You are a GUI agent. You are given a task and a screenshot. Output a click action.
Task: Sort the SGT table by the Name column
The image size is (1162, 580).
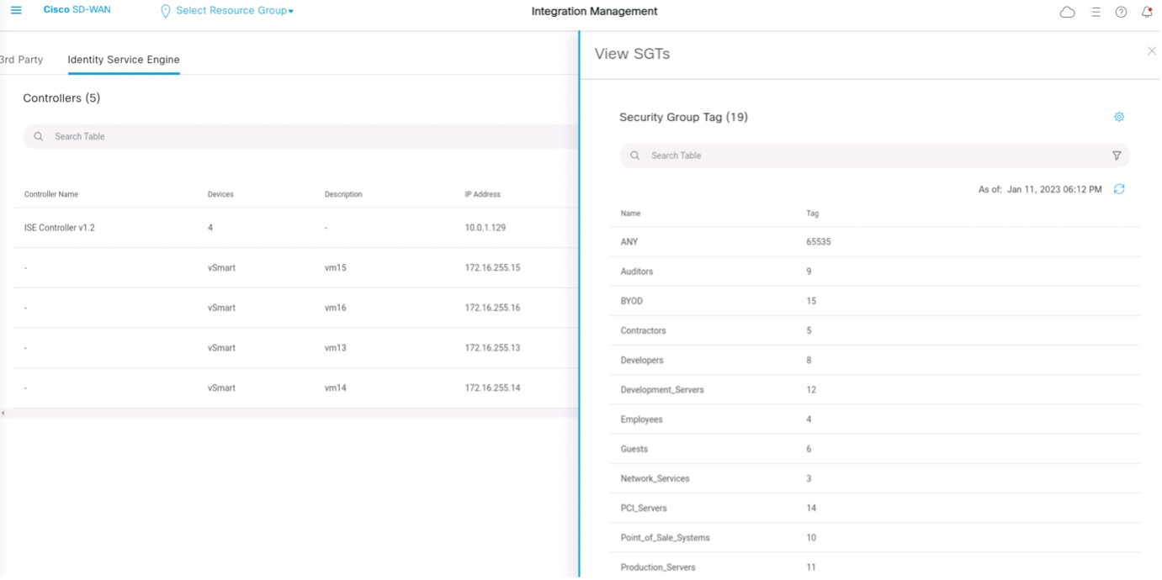[630, 213]
